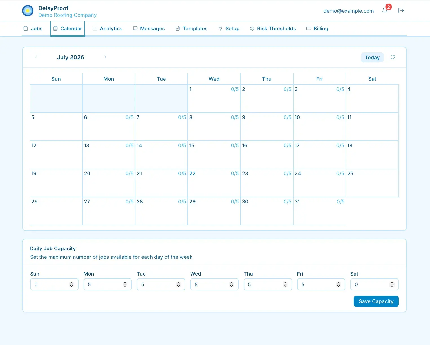Image resolution: width=430 pixels, height=345 pixels.
Task: Click the Sun capacity stepper arrows
Action: coord(71,284)
